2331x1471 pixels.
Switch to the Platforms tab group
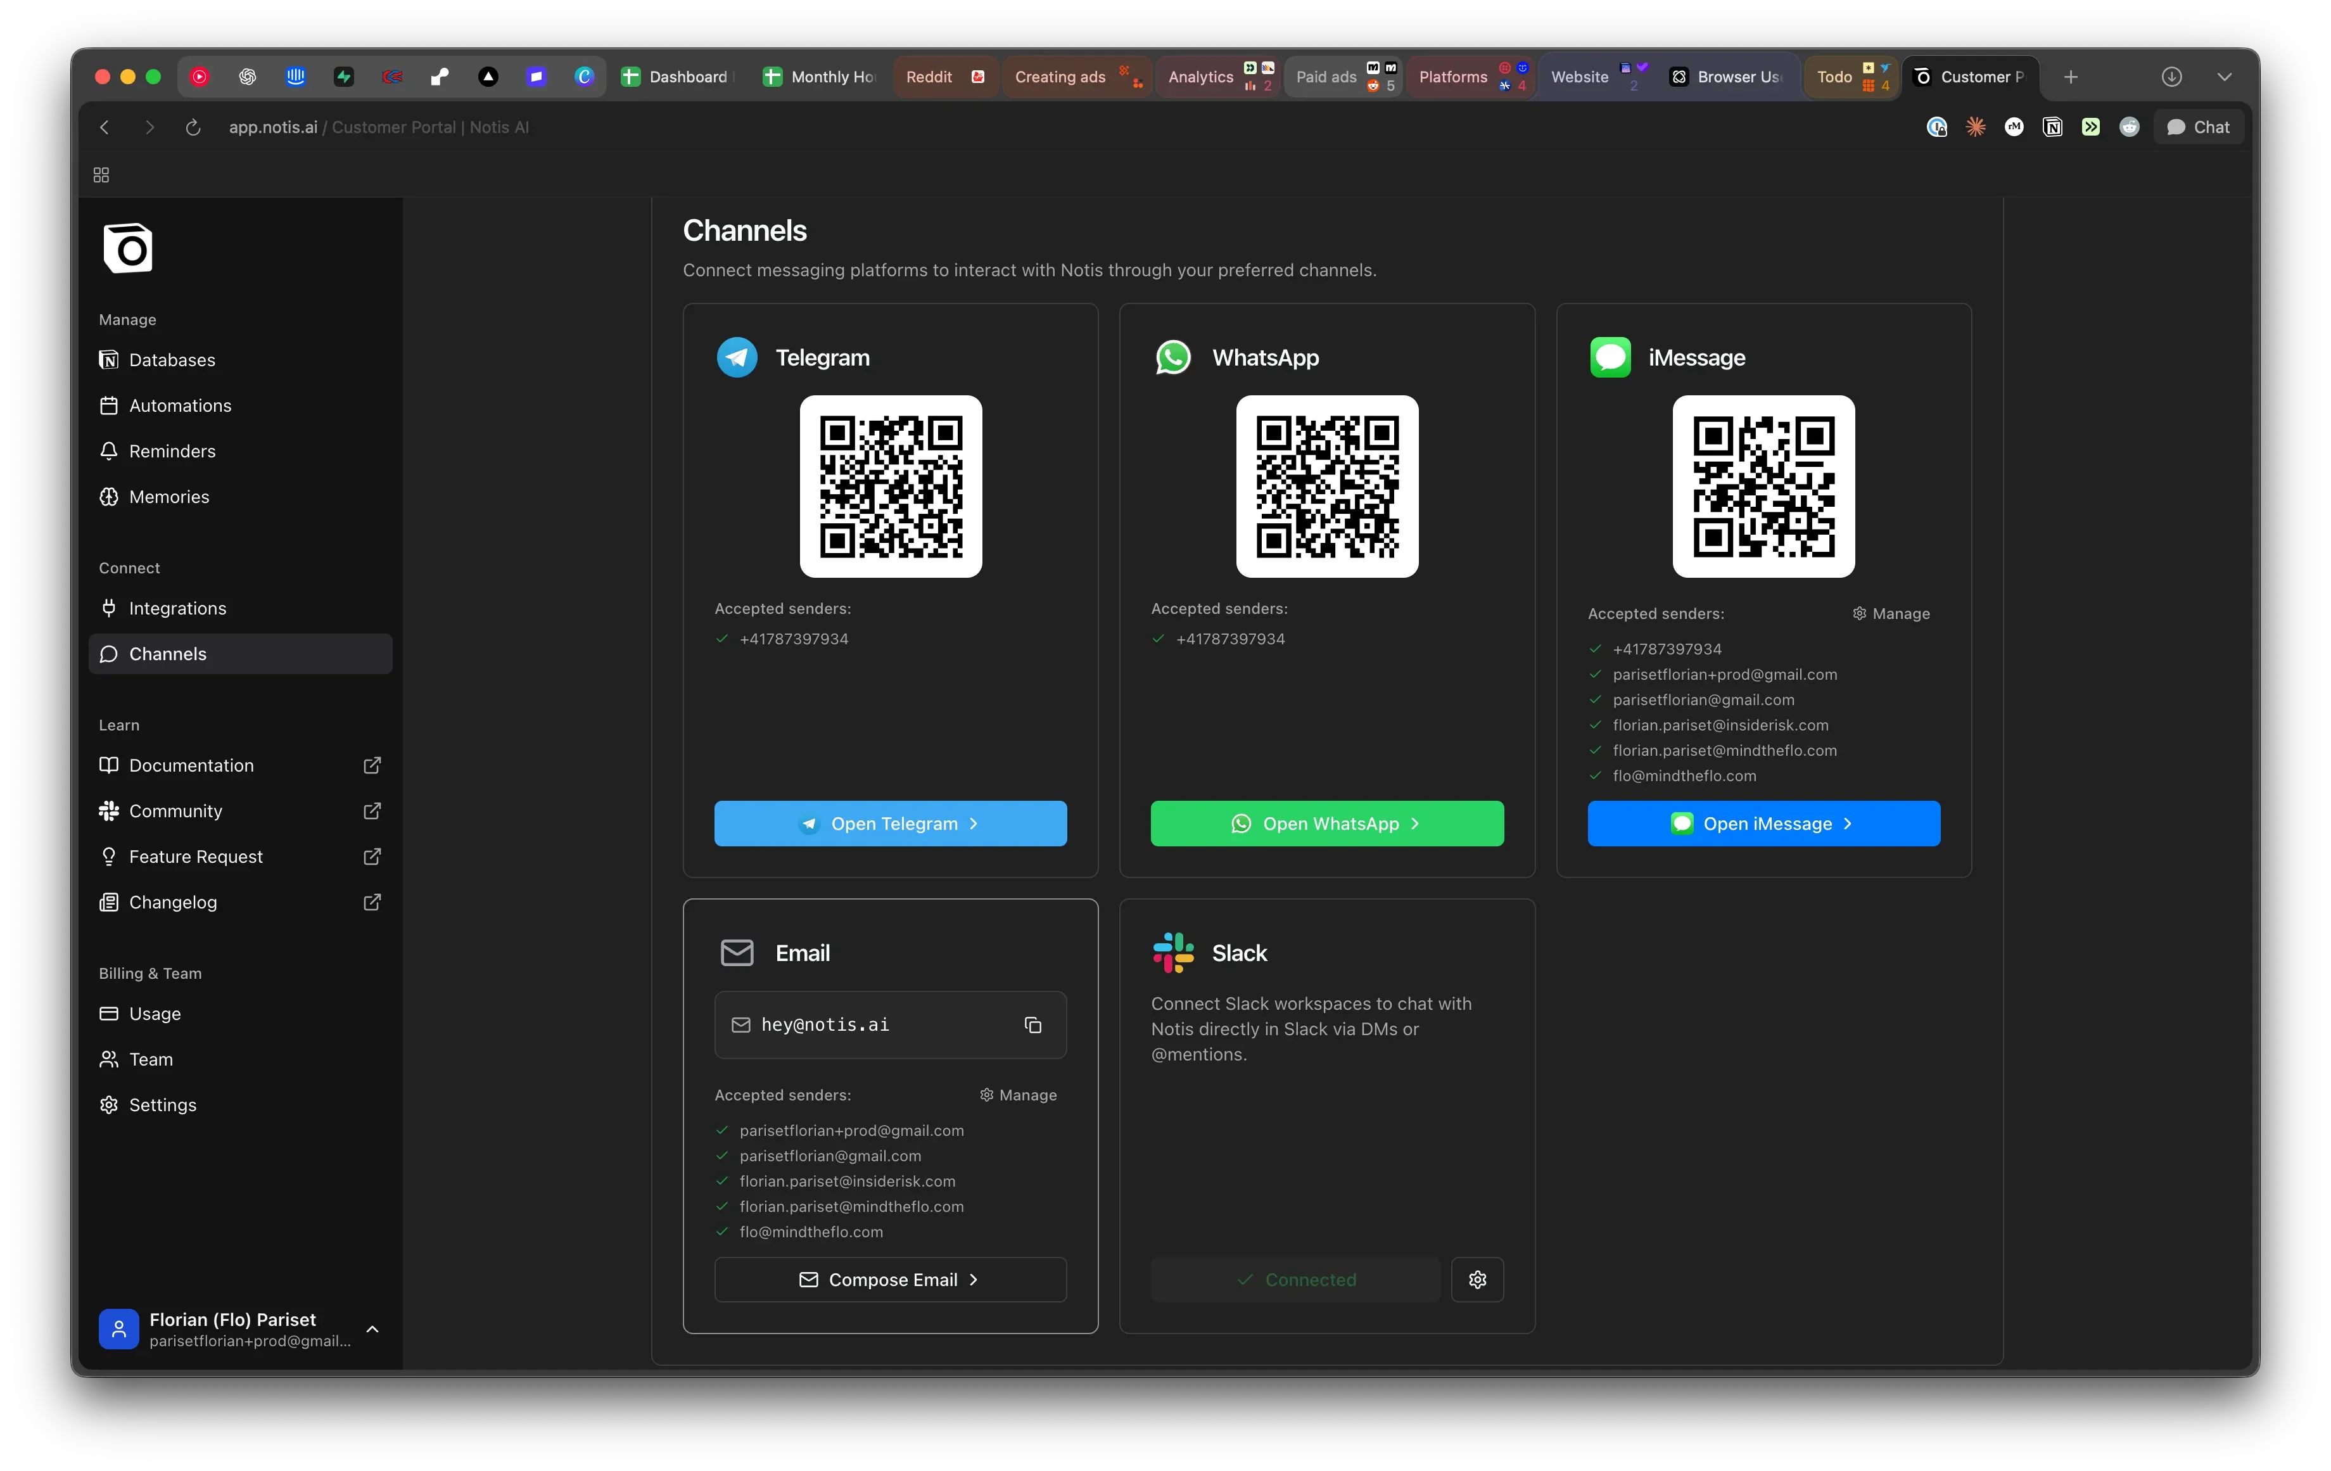tap(1470, 77)
